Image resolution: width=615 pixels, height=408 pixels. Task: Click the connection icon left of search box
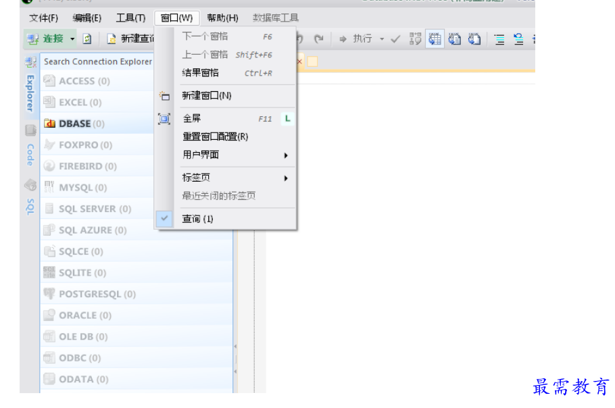pyautogui.click(x=31, y=62)
